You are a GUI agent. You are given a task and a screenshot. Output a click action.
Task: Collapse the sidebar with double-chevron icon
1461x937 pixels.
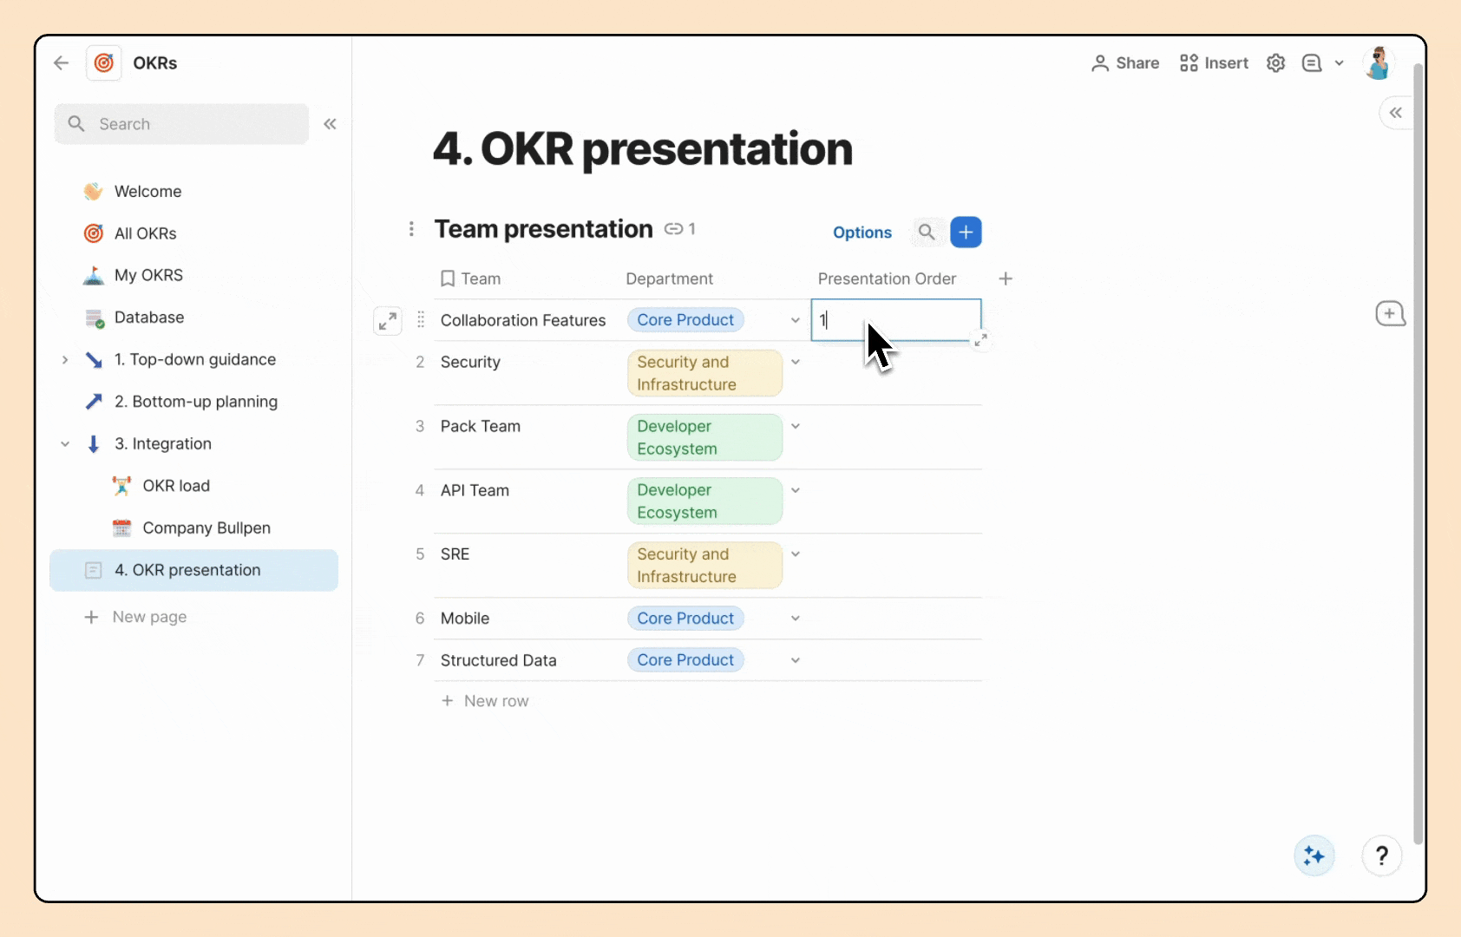coord(330,124)
